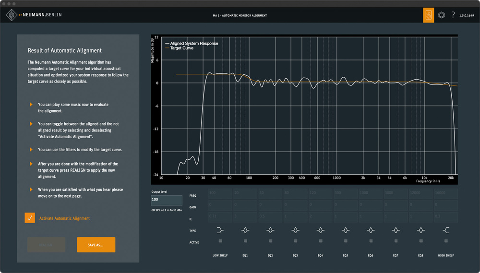Click the EQ3 Q value field
480x273 pixels.
pyautogui.click(x=295, y=217)
